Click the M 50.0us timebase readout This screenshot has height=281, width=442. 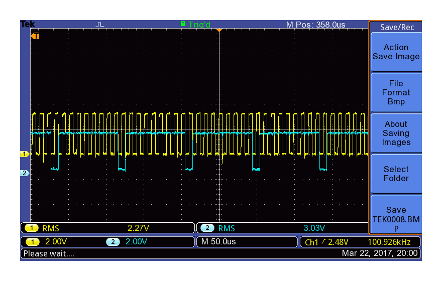click(x=218, y=241)
